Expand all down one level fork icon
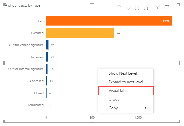This screenshot has width=184, height=126. [x=146, y=7]
